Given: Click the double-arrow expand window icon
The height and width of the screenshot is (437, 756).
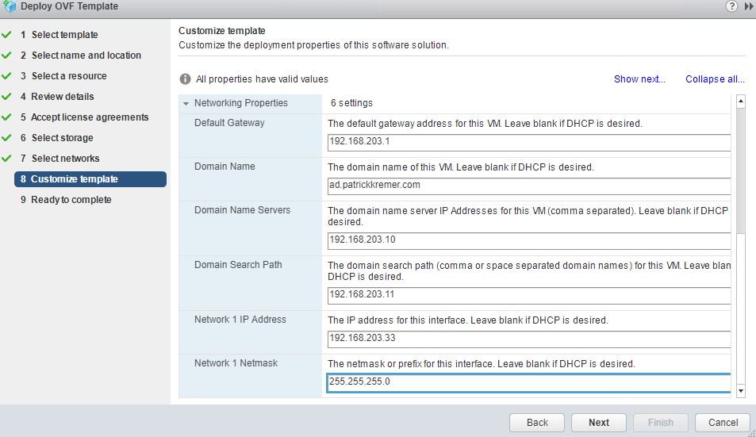Looking at the screenshot, I should click(x=748, y=6).
